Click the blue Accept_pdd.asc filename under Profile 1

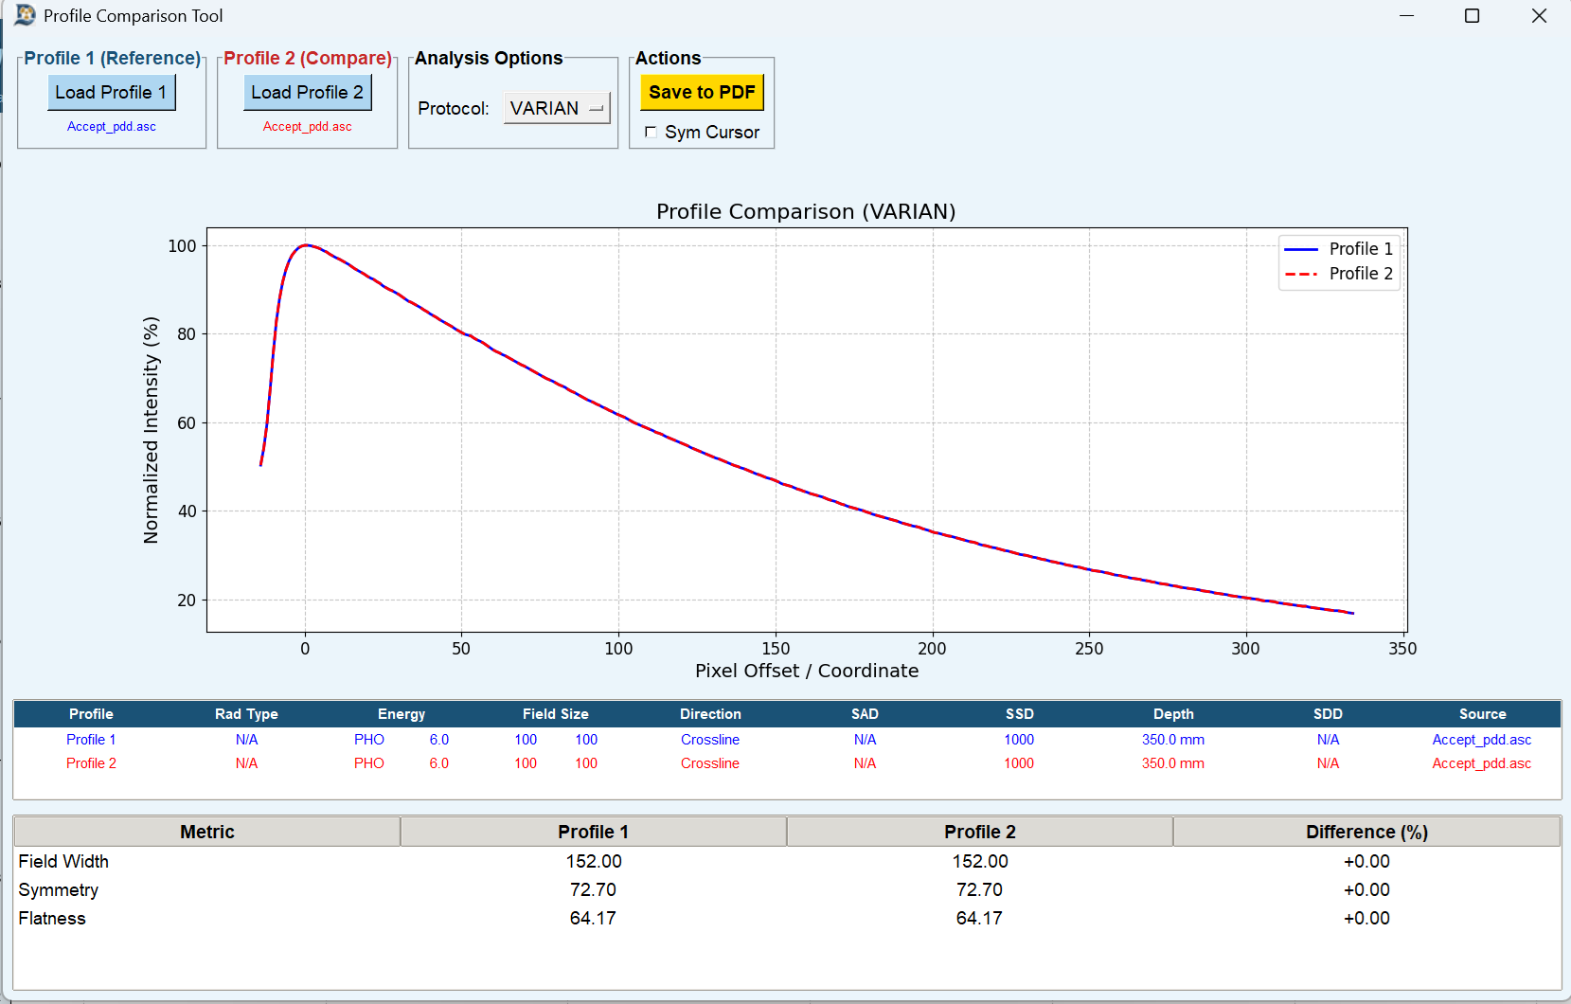[x=112, y=126]
